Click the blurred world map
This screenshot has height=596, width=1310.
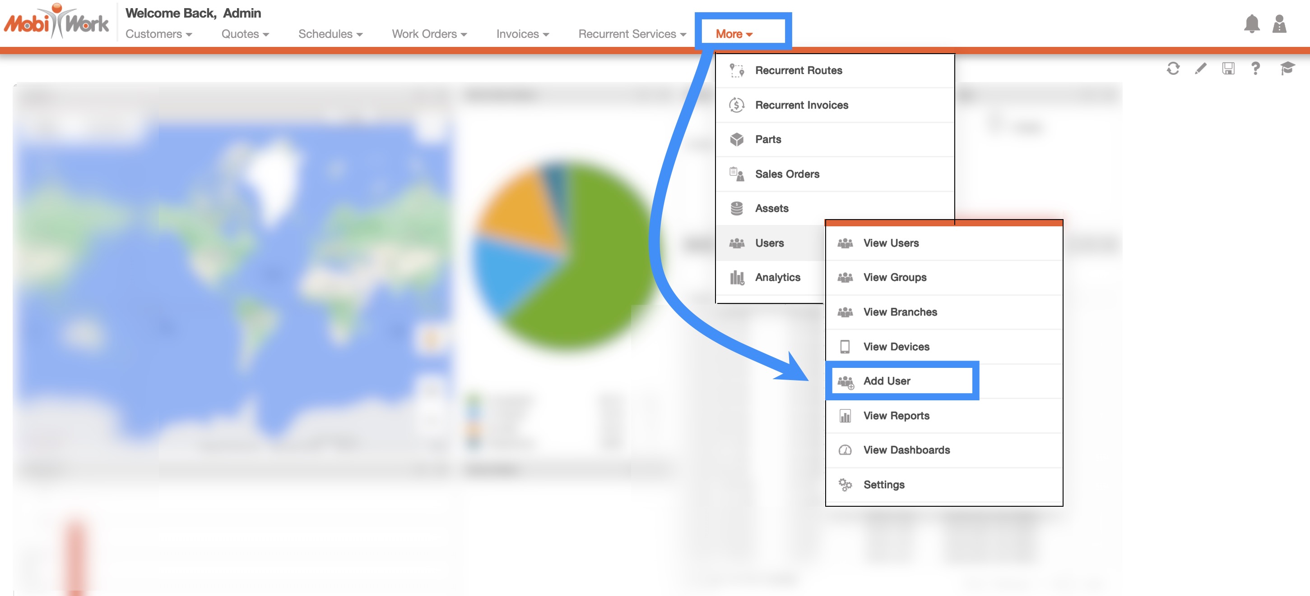click(229, 280)
